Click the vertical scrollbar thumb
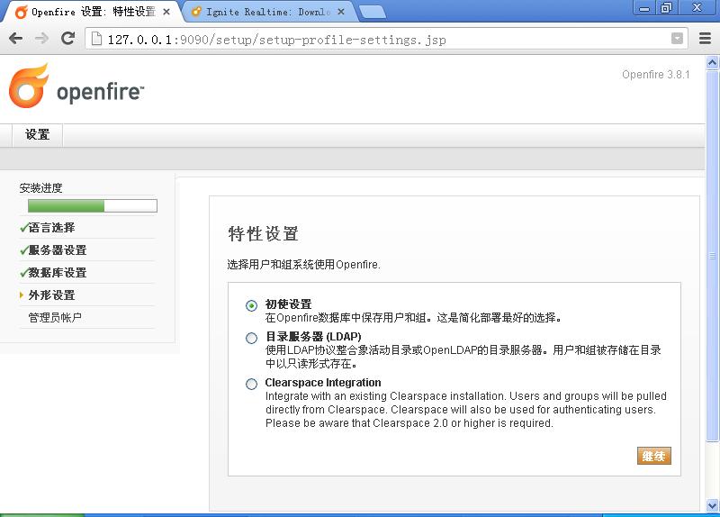720x517 pixels. coord(712,255)
